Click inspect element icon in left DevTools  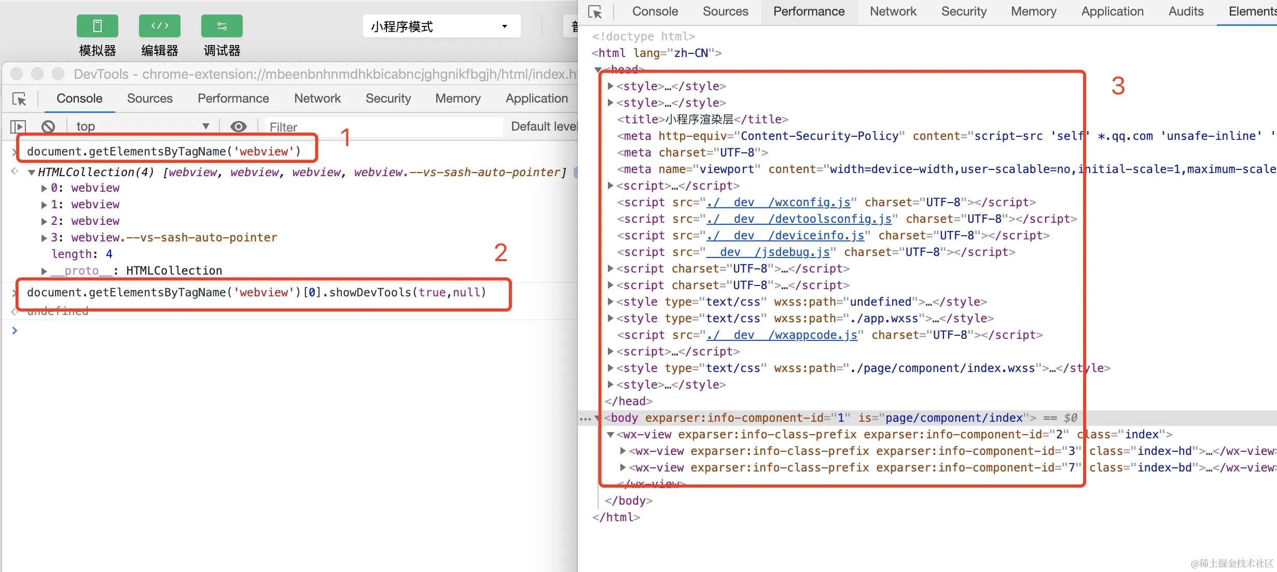click(20, 99)
